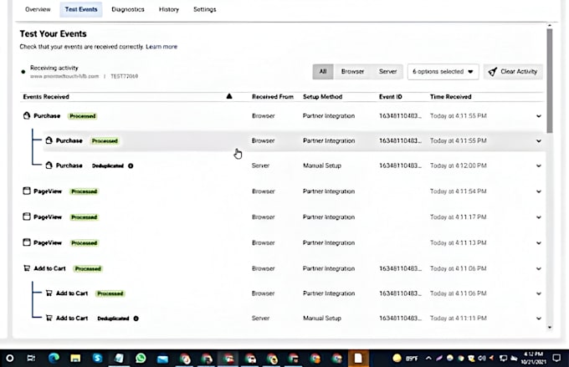This screenshot has width=569, height=367.
Task: Click the Event ID in the Deduplicated Purchase row
Action: tap(400, 166)
